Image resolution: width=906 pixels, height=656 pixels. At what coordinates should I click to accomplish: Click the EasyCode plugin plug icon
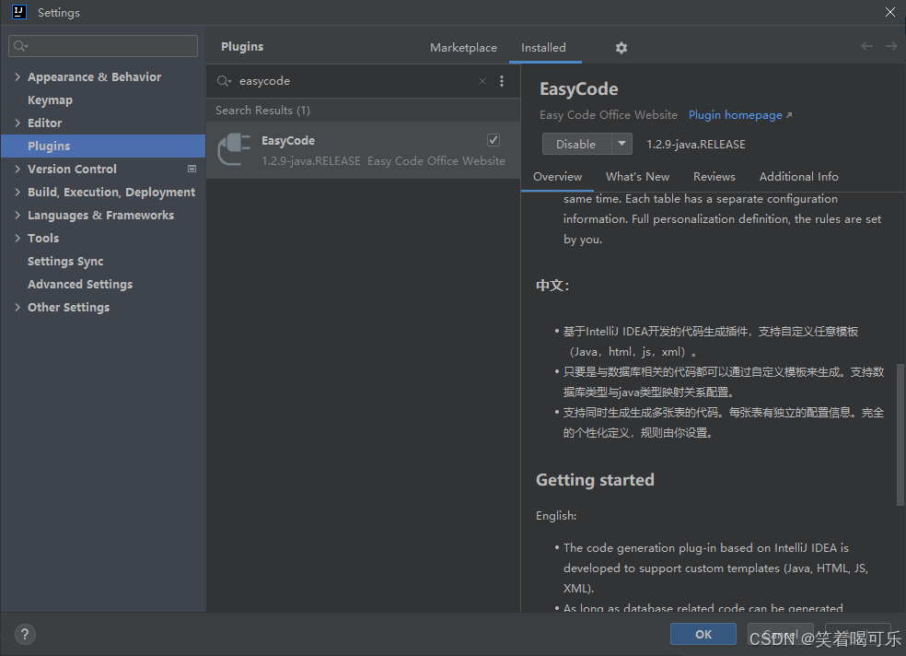click(234, 149)
